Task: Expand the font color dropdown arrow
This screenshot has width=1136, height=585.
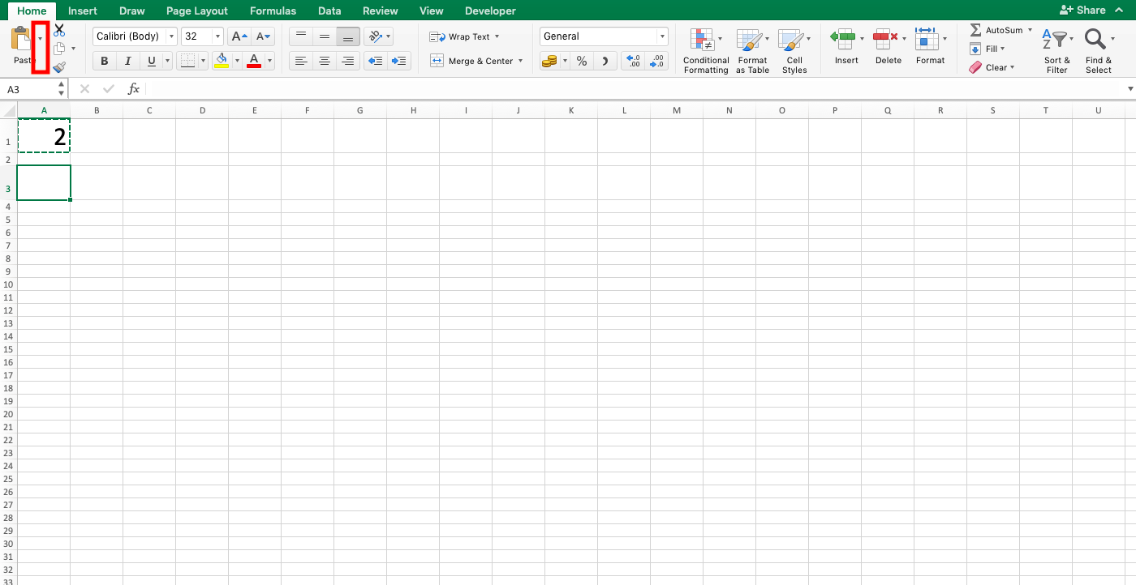Action: tap(270, 61)
